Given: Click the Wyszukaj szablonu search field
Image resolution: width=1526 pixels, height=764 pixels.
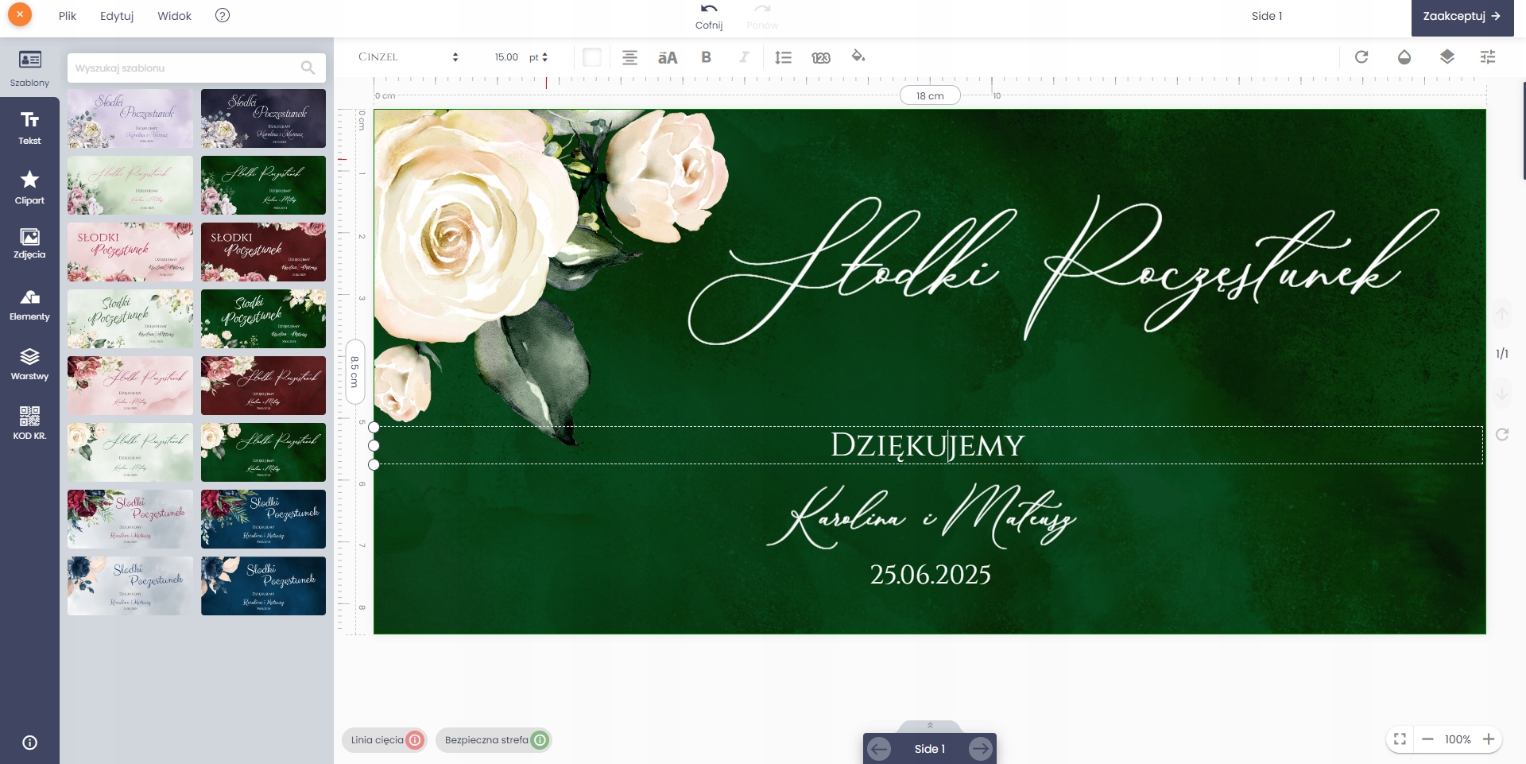Looking at the screenshot, I should (187, 68).
